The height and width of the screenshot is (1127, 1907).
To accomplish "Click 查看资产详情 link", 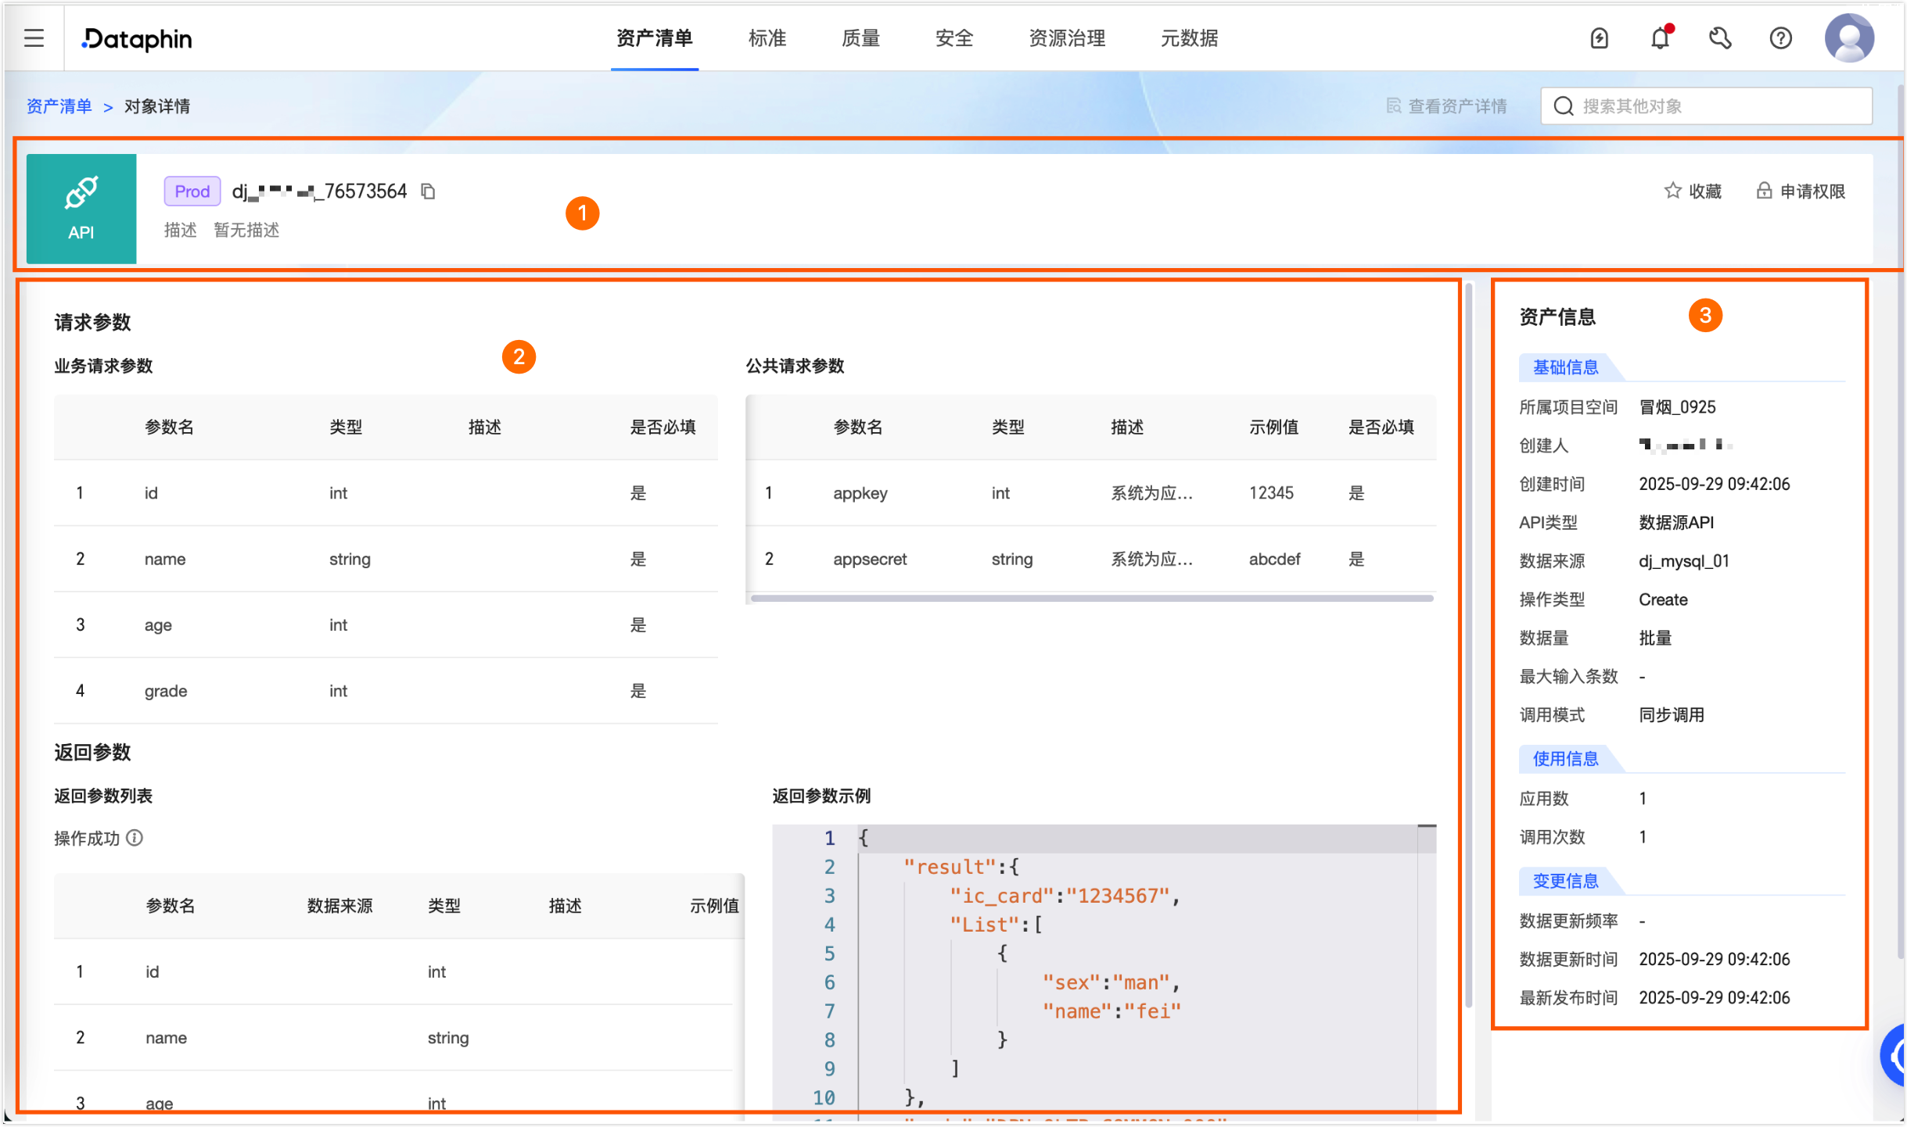I will [1446, 106].
